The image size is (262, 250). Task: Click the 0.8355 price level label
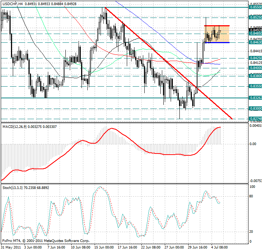(x=255, y=86)
